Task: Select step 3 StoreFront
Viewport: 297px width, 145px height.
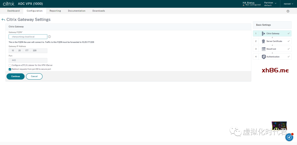Action: point(272,49)
